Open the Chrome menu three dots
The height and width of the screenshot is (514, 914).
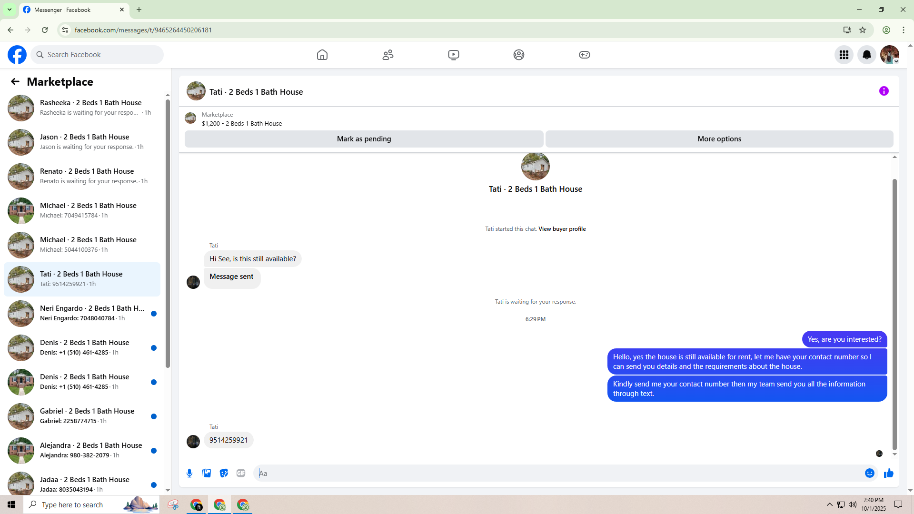click(x=904, y=30)
